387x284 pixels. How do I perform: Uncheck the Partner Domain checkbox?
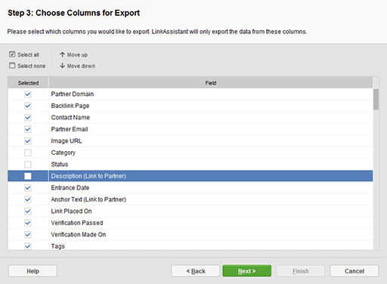[x=28, y=94]
